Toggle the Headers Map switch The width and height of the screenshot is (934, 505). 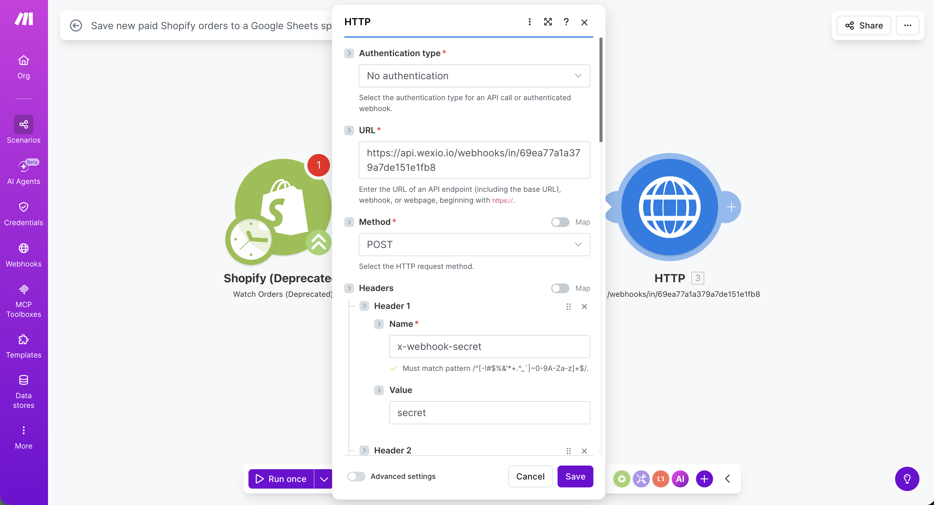point(560,288)
